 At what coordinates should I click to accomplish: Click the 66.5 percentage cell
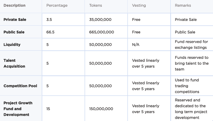click(x=50, y=32)
